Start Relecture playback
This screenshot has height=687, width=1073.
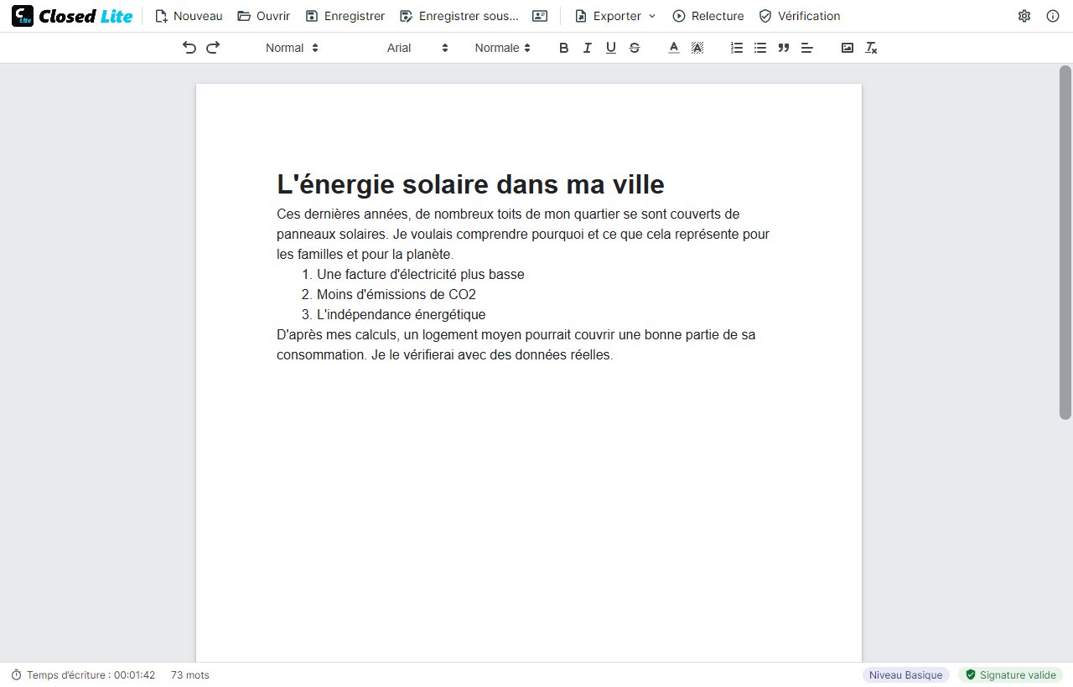(708, 16)
